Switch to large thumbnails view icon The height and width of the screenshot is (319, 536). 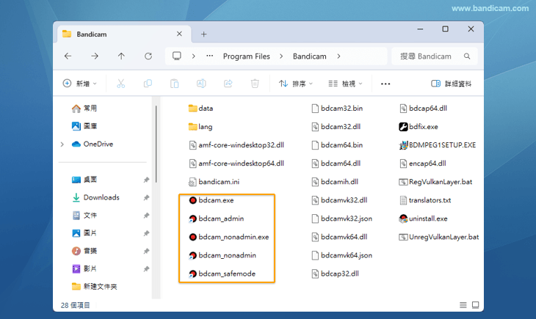pyautogui.click(x=475, y=304)
